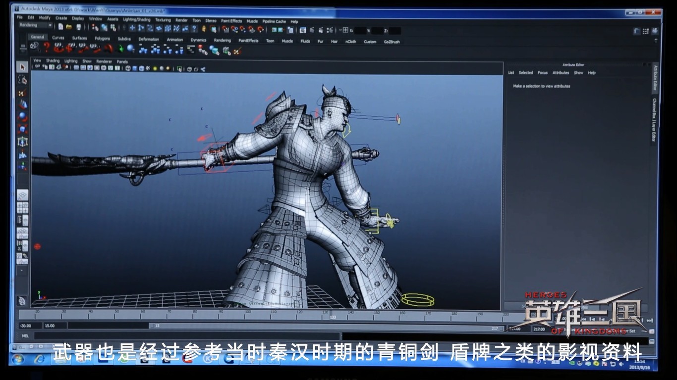Screen dimensions: 677x380
Task: Open the Lighting/Shading menu
Action: click(137, 19)
